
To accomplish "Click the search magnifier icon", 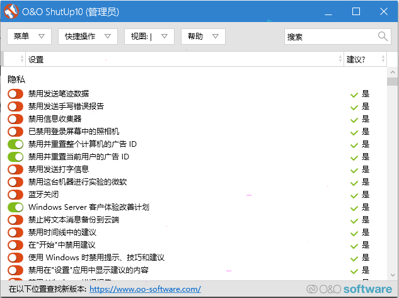I will 383,37.
